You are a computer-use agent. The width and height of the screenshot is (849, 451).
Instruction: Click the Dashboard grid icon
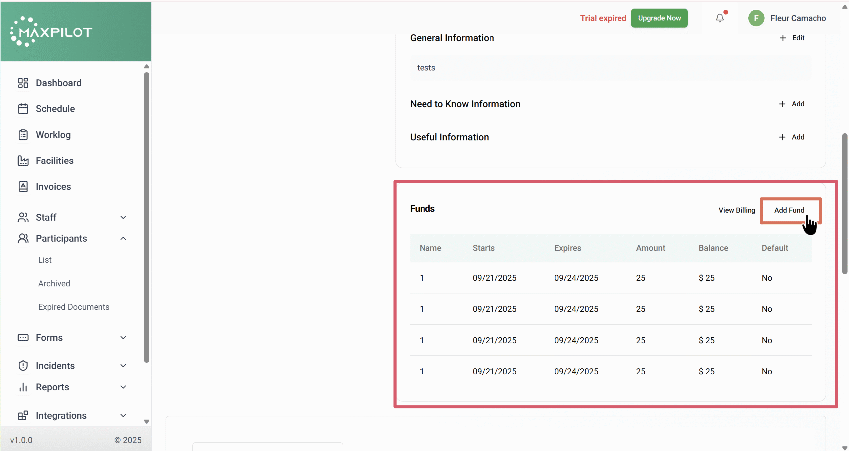click(x=23, y=83)
